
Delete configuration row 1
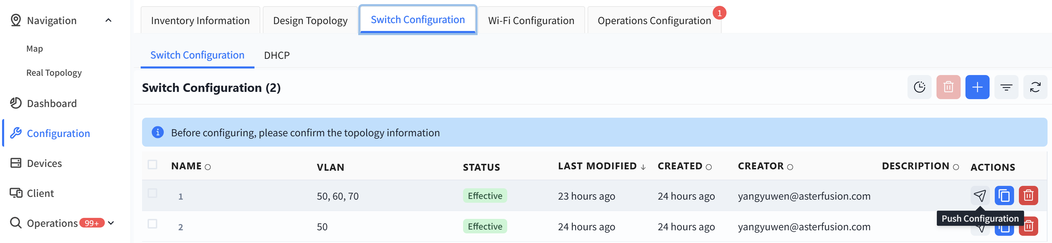coord(1028,196)
